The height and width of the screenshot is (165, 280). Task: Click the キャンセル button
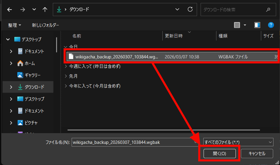point(257,154)
